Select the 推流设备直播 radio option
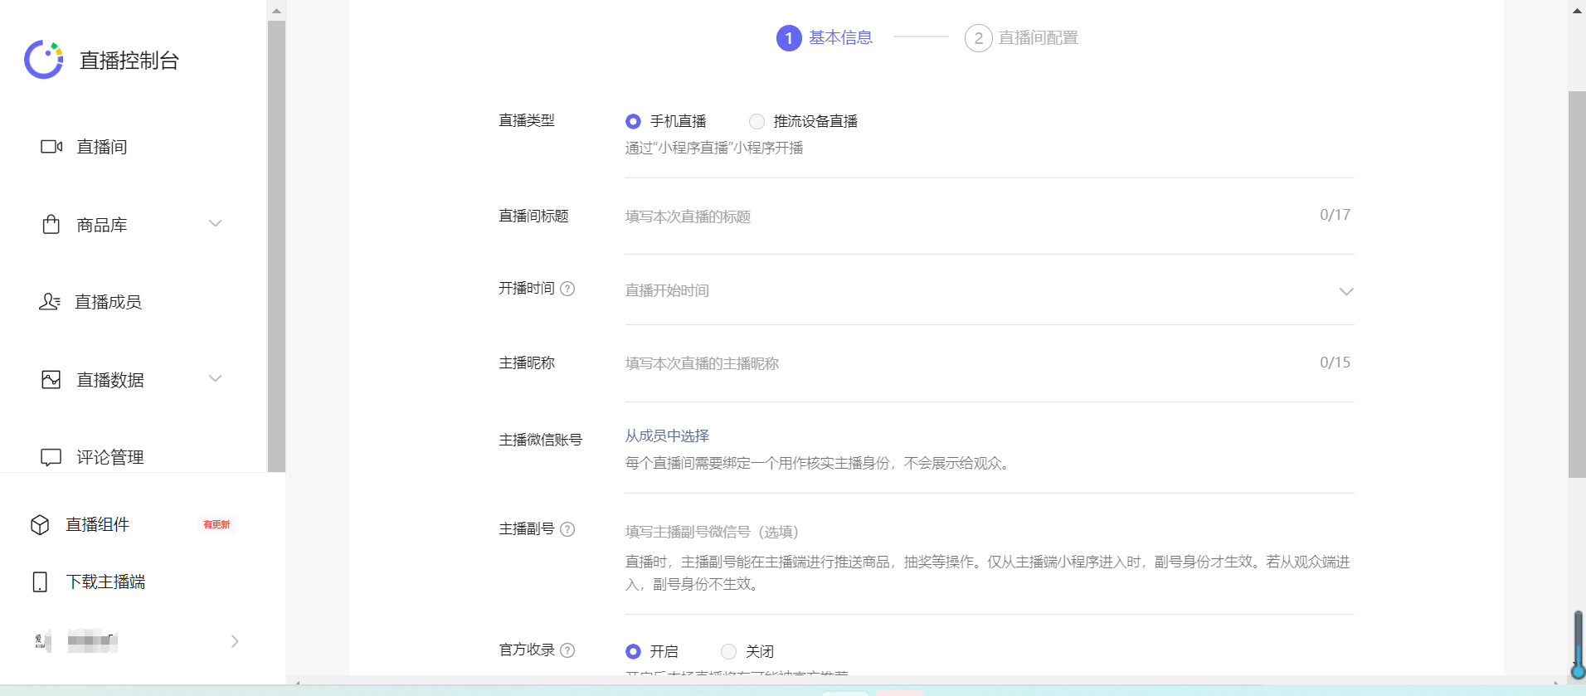 [757, 122]
